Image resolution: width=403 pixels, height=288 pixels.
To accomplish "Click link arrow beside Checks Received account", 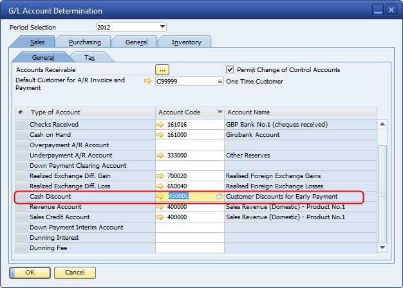I will click(x=160, y=125).
